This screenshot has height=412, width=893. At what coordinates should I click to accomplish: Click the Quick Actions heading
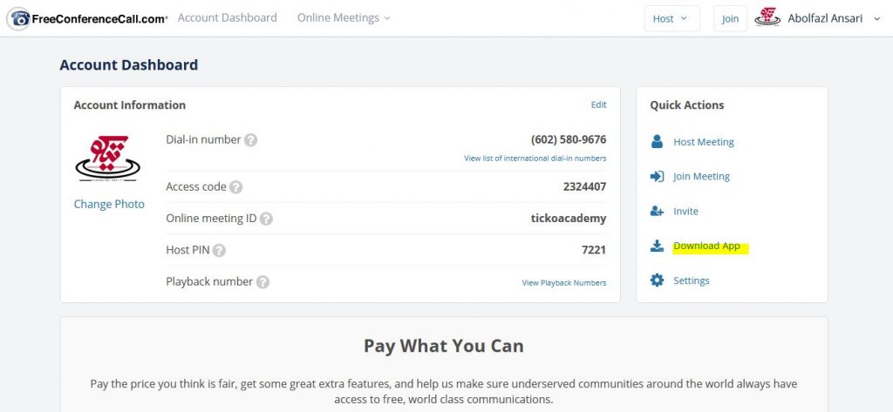[687, 105]
